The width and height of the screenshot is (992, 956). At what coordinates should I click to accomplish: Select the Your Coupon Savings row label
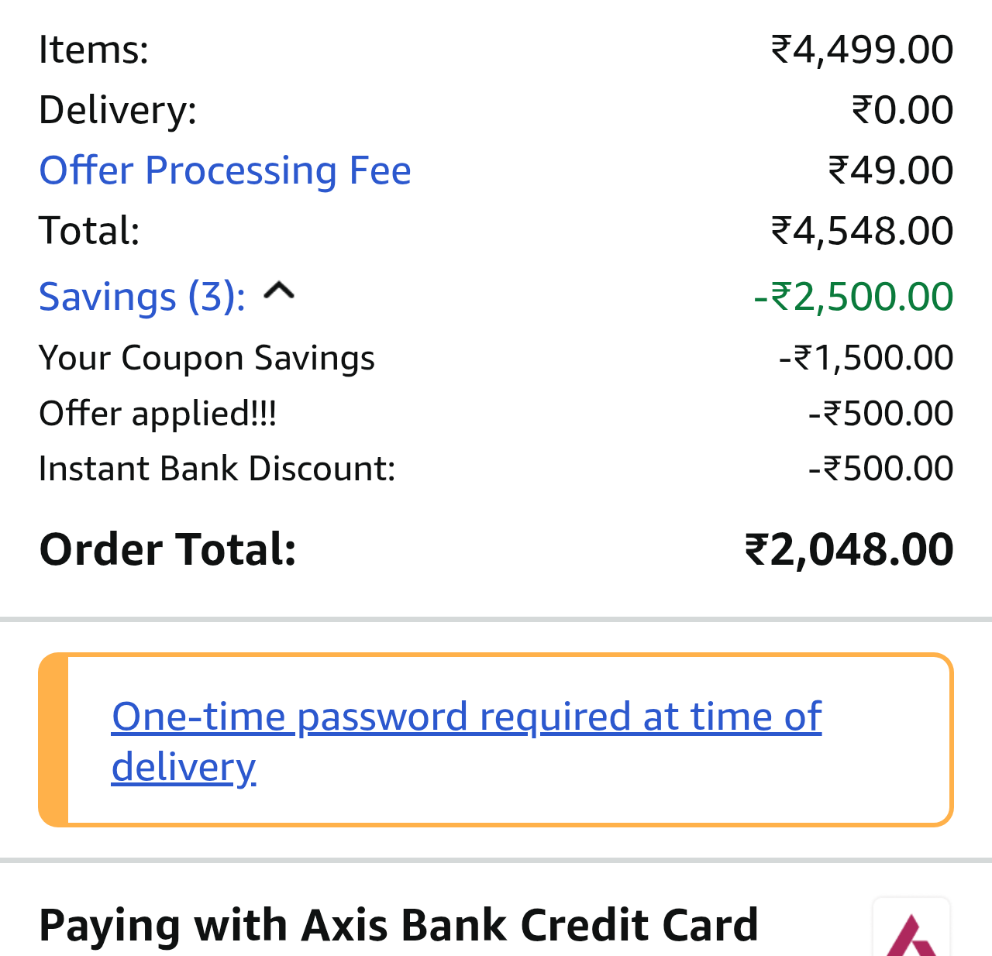tap(207, 358)
